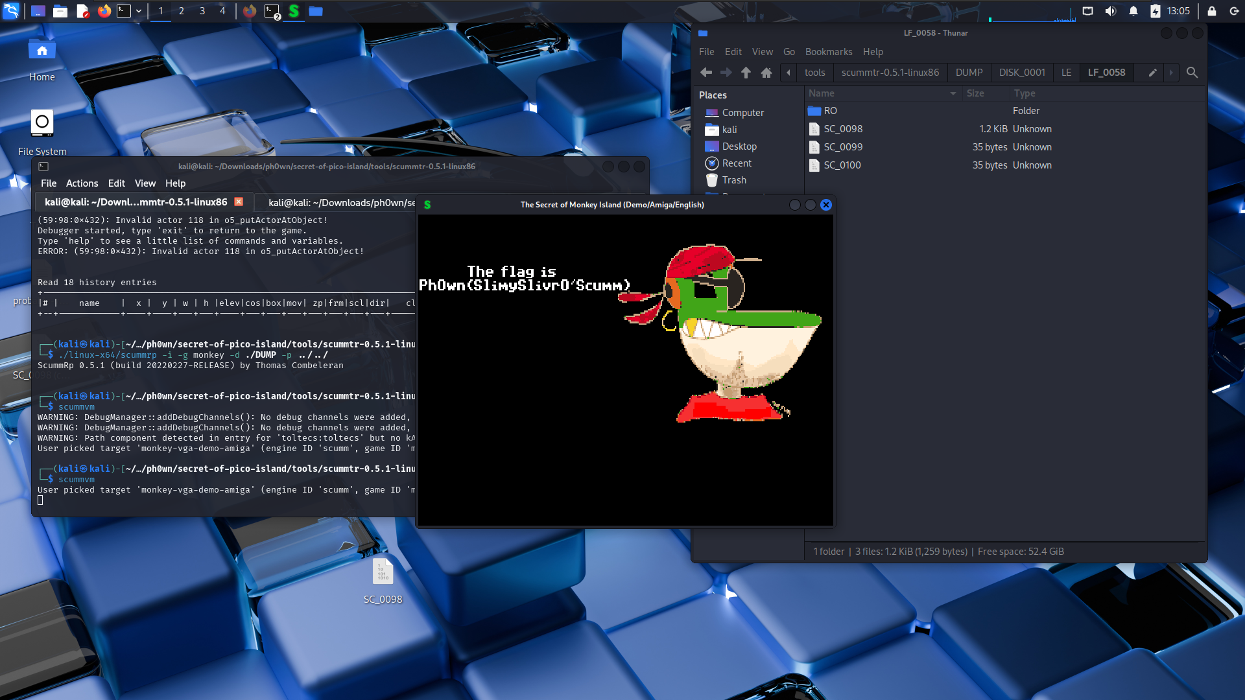Close the first terminal tab
Viewport: 1245px width, 700px height.
tap(239, 202)
